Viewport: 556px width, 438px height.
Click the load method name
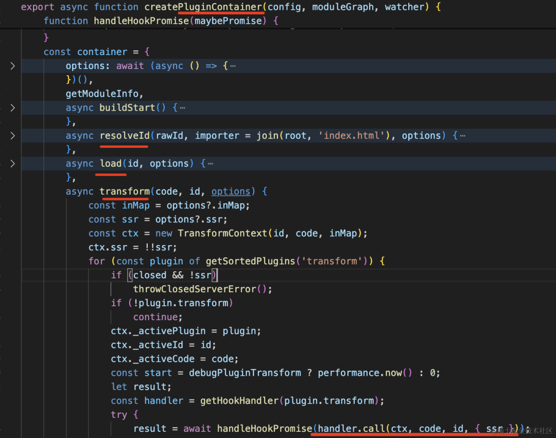(x=111, y=164)
